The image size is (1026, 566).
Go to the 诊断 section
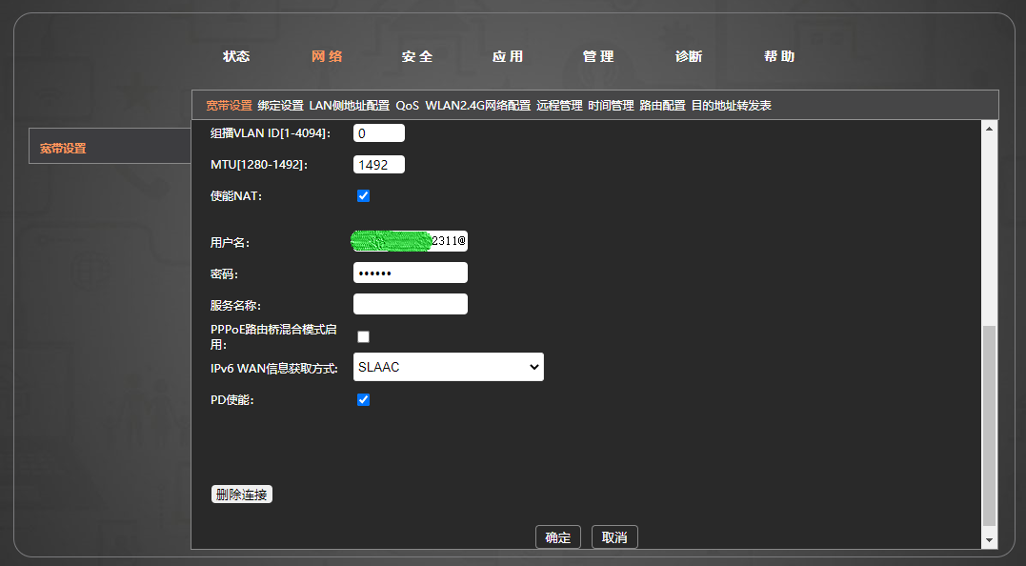(x=688, y=56)
